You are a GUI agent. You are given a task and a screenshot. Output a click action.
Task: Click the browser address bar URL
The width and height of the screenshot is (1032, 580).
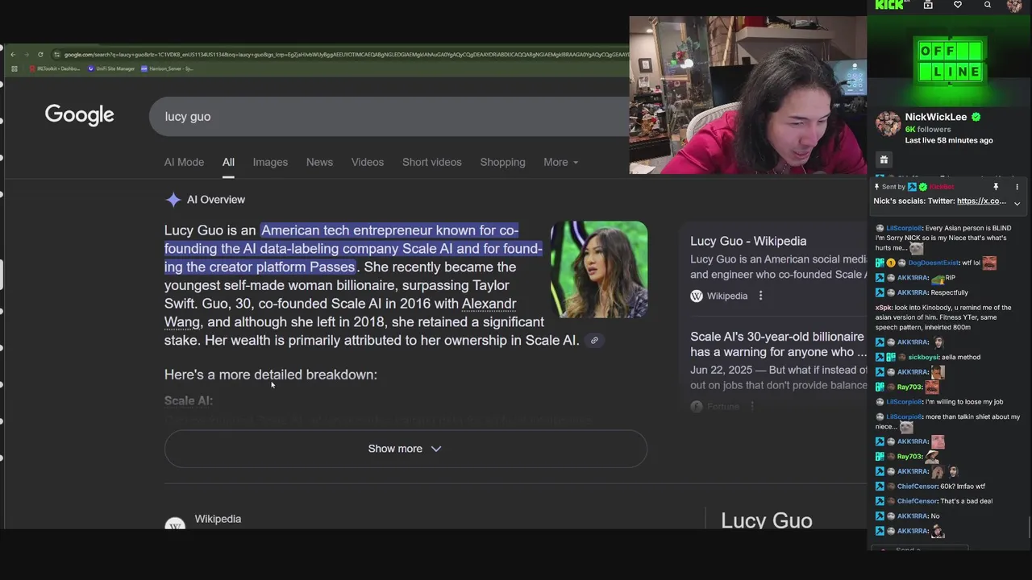(347, 55)
